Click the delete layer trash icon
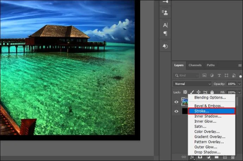Screen dimensions: 243x161 click(233, 157)
